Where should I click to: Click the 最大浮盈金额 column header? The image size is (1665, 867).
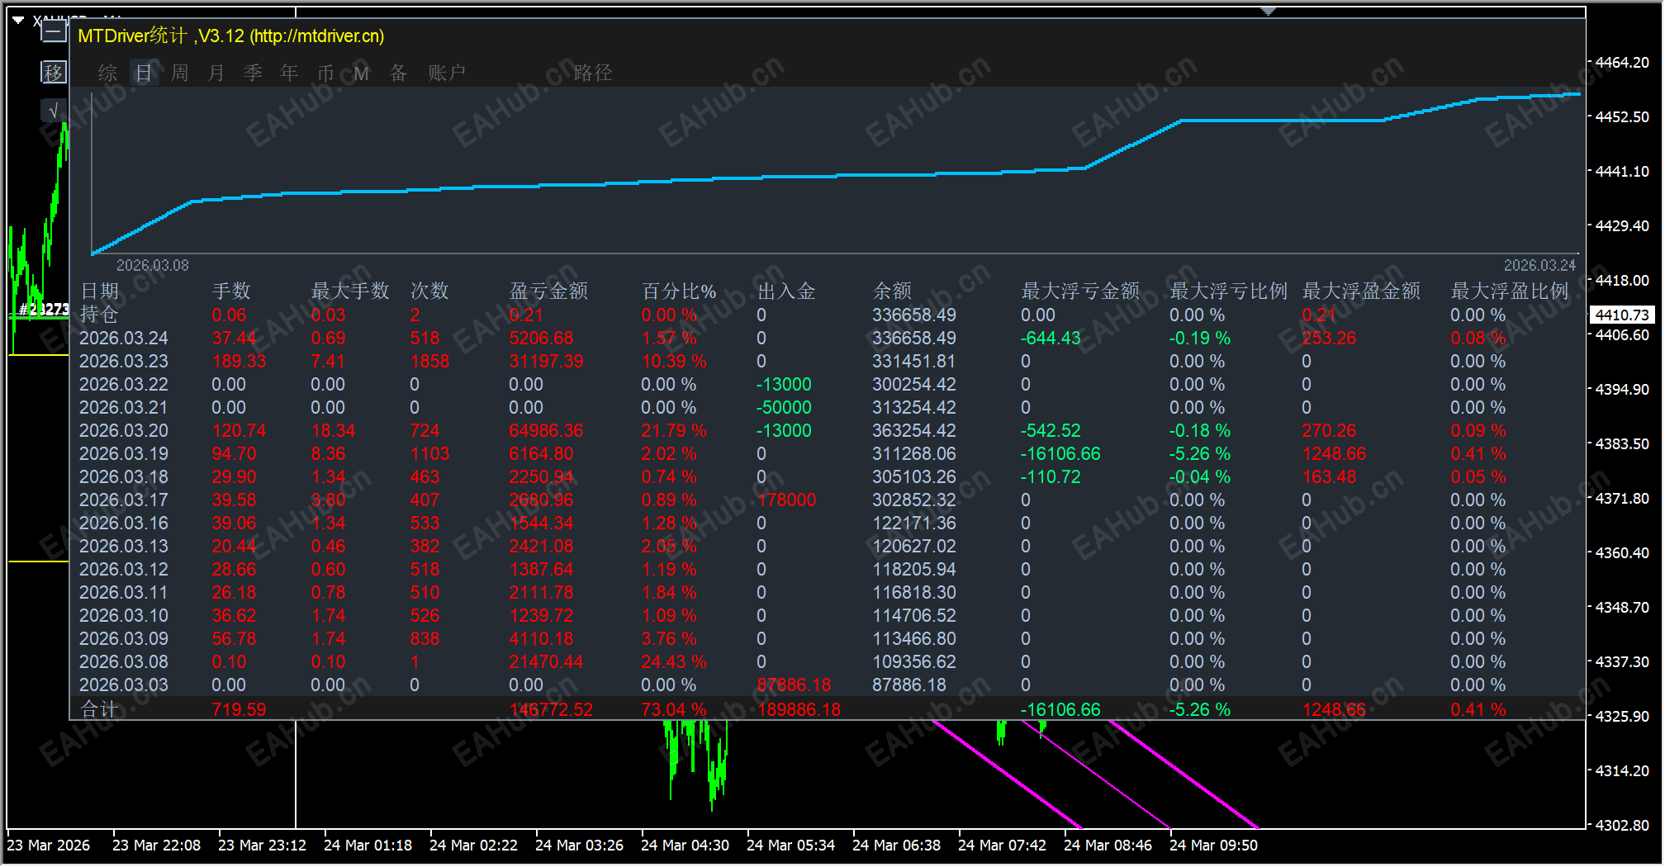[x=1361, y=291]
